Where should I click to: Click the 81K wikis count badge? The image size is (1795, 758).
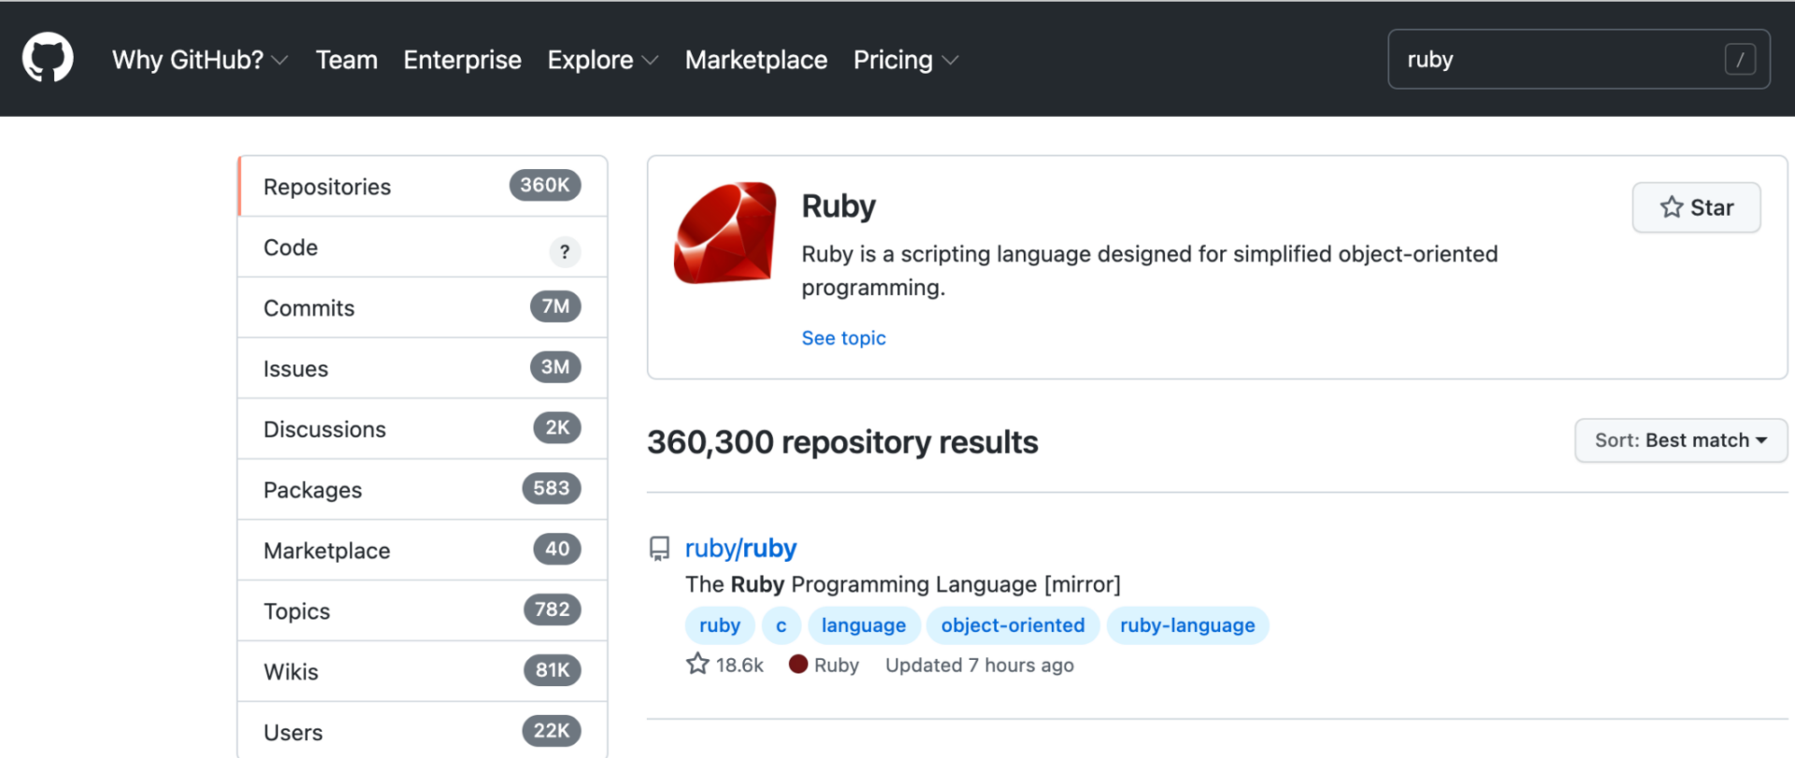(553, 670)
